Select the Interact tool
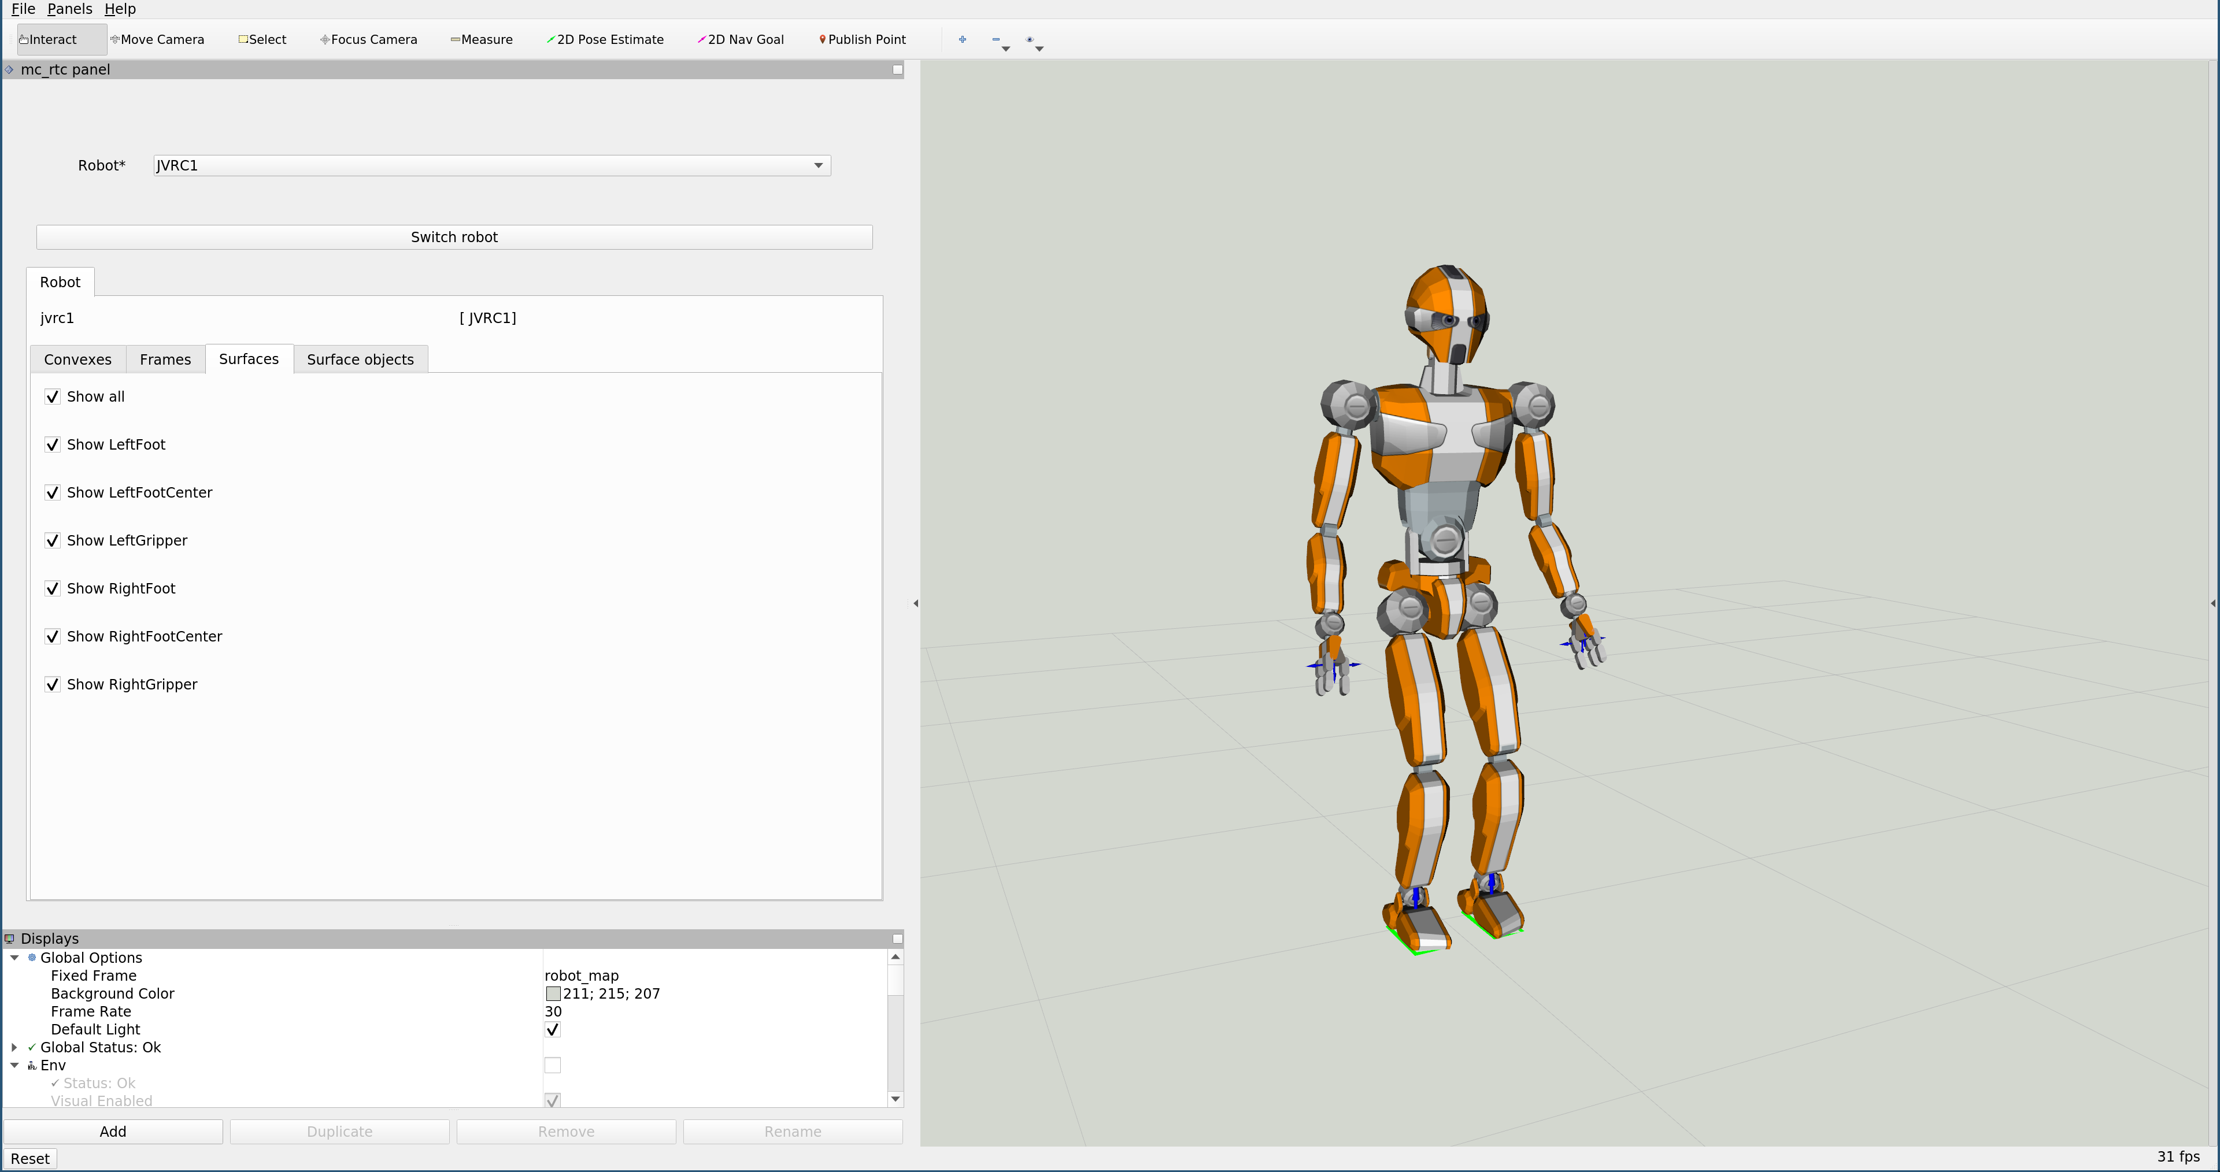The width and height of the screenshot is (2220, 1172). [x=49, y=39]
